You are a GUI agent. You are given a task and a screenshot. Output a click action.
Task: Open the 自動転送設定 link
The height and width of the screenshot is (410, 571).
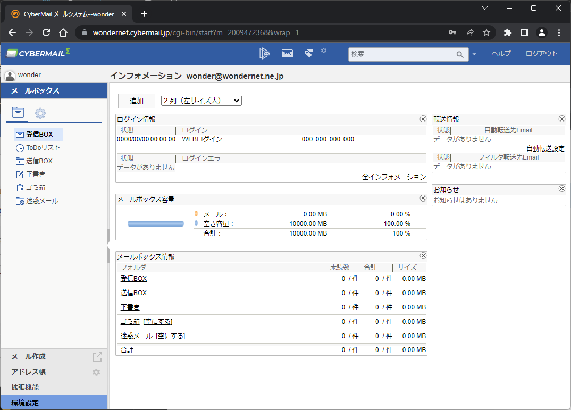coord(545,148)
